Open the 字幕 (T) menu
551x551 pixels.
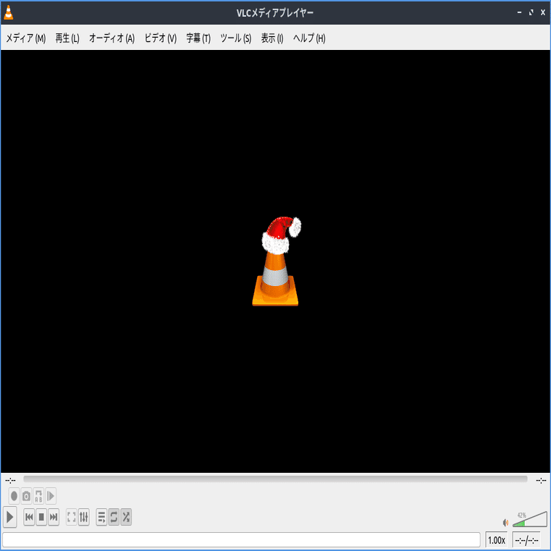(x=198, y=38)
